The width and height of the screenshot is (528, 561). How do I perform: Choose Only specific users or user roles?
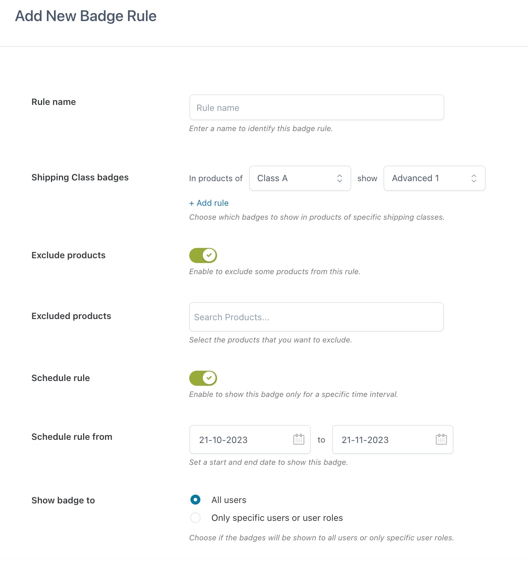[195, 518]
